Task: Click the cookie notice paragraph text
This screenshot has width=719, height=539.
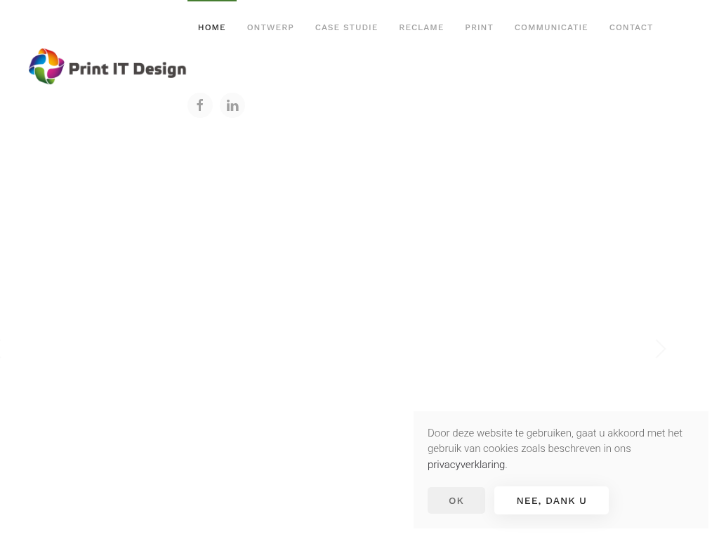Action: pos(555,441)
